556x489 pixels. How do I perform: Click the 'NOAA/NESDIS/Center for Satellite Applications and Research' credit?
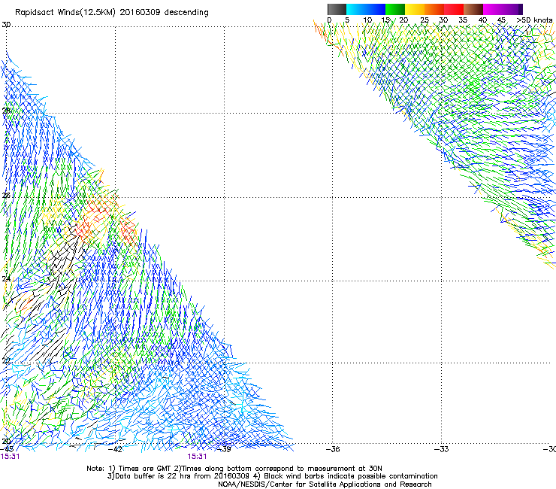(325, 484)
